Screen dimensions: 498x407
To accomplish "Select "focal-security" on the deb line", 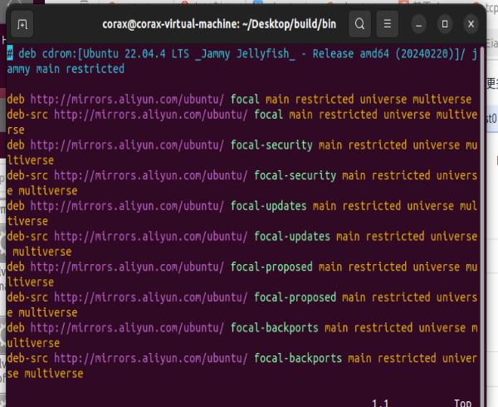I will coord(271,145).
